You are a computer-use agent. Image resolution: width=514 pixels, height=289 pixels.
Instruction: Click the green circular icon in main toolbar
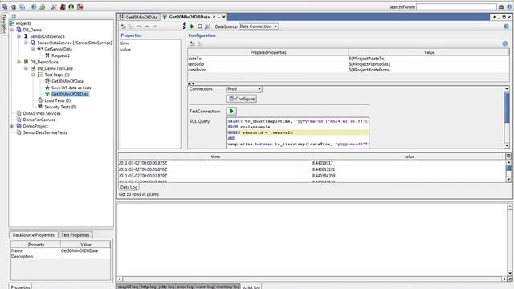[71, 6]
